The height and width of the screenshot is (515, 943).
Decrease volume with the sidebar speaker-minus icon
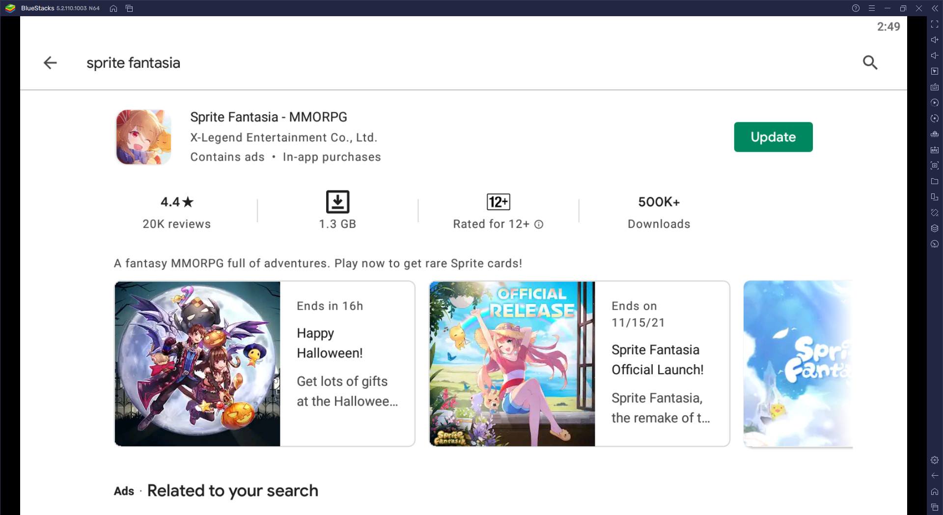point(935,55)
